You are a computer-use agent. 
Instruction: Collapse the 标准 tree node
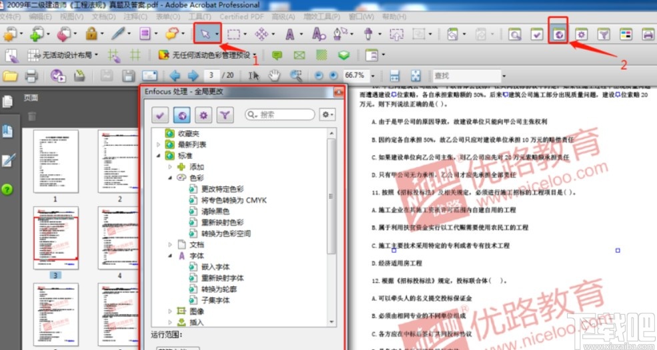pyautogui.click(x=158, y=156)
